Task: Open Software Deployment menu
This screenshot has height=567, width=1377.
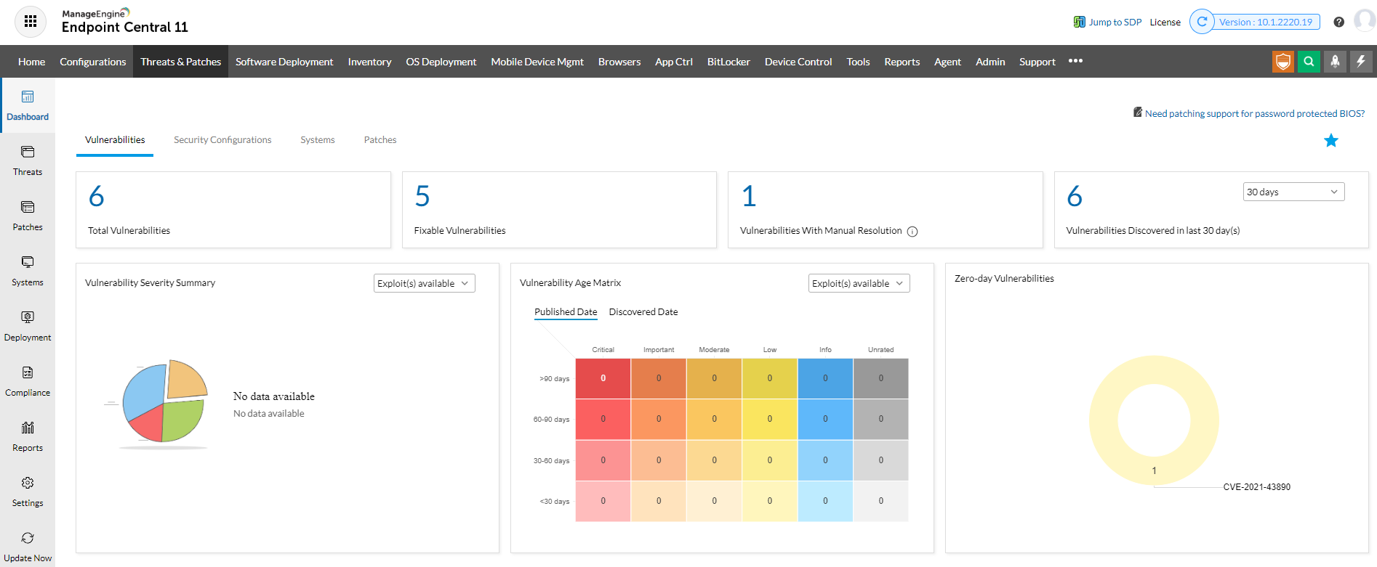Action: coord(284,62)
